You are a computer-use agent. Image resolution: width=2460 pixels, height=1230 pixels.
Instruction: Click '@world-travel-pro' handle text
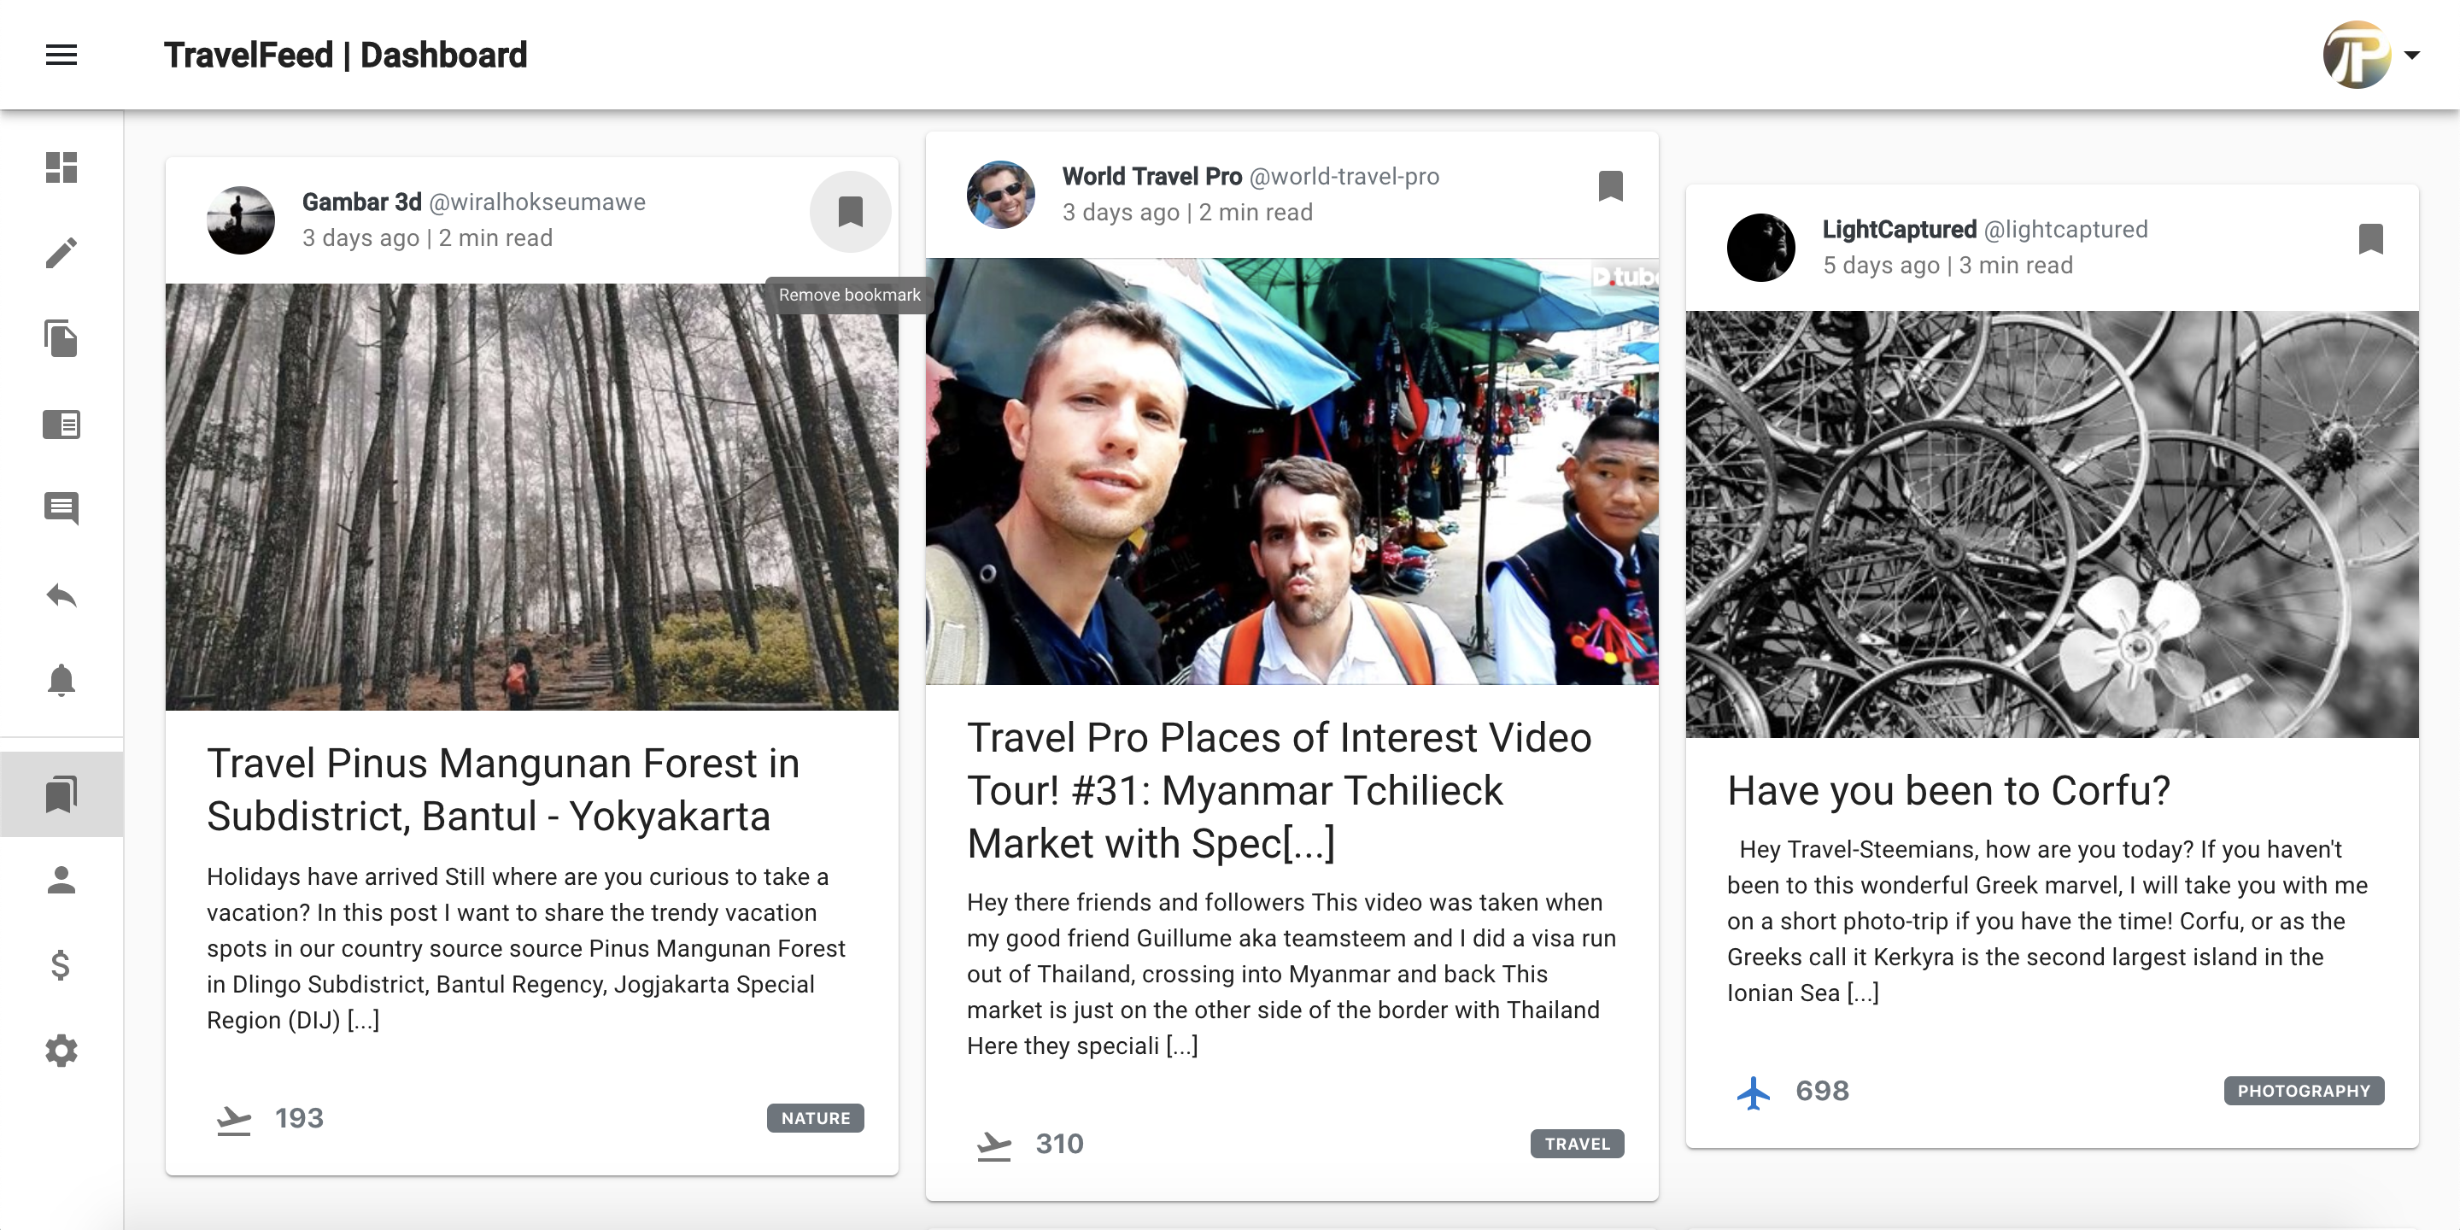[1344, 177]
